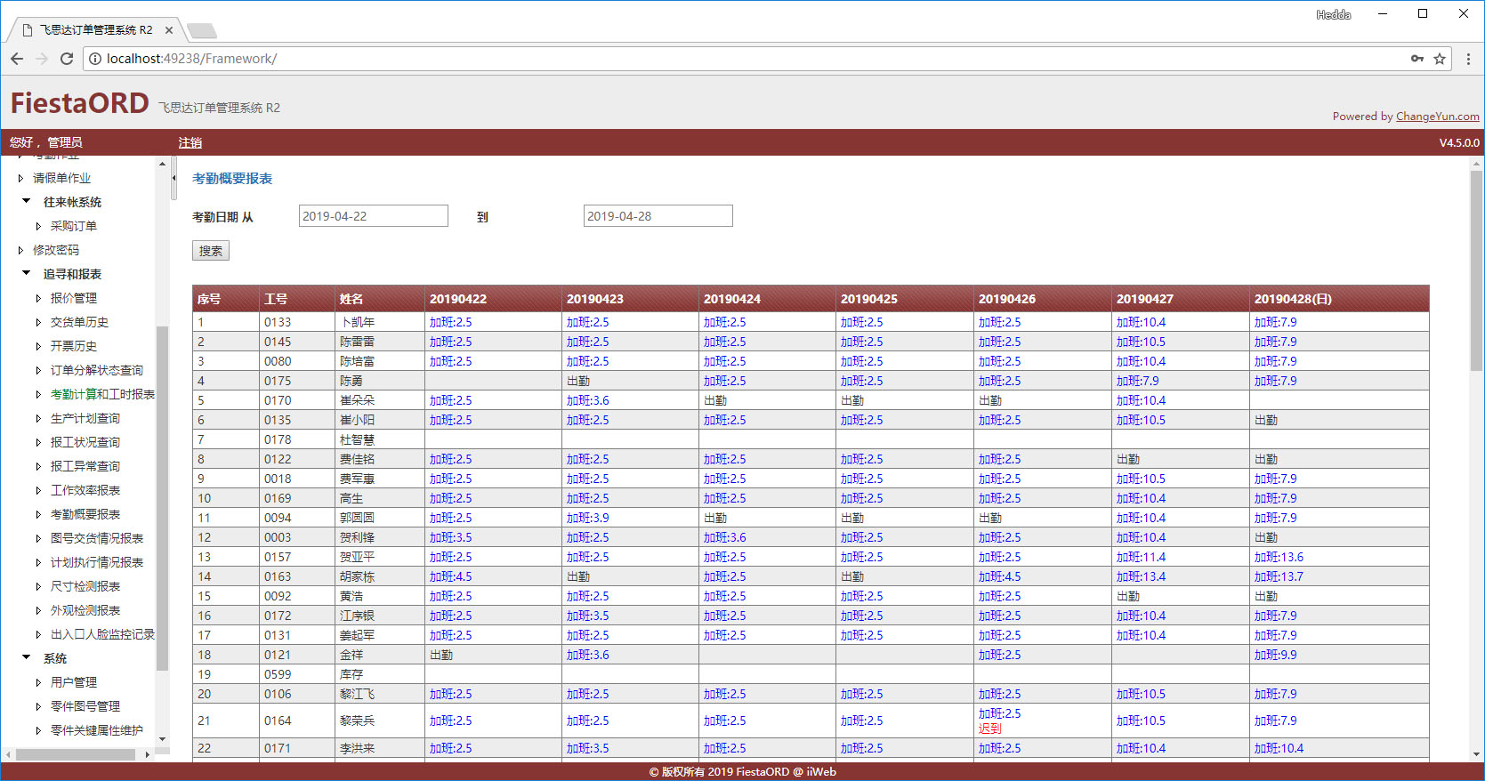The width and height of the screenshot is (1485, 781).
Task: Click the sidebar horizontal scrollbar thumb
Action: (x=76, y=754)
